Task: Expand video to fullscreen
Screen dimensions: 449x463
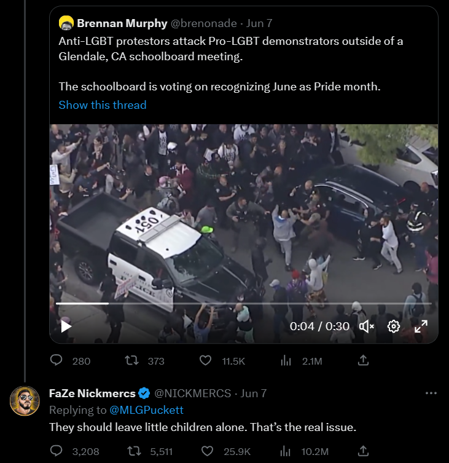Action: click(x=421, y=326)
